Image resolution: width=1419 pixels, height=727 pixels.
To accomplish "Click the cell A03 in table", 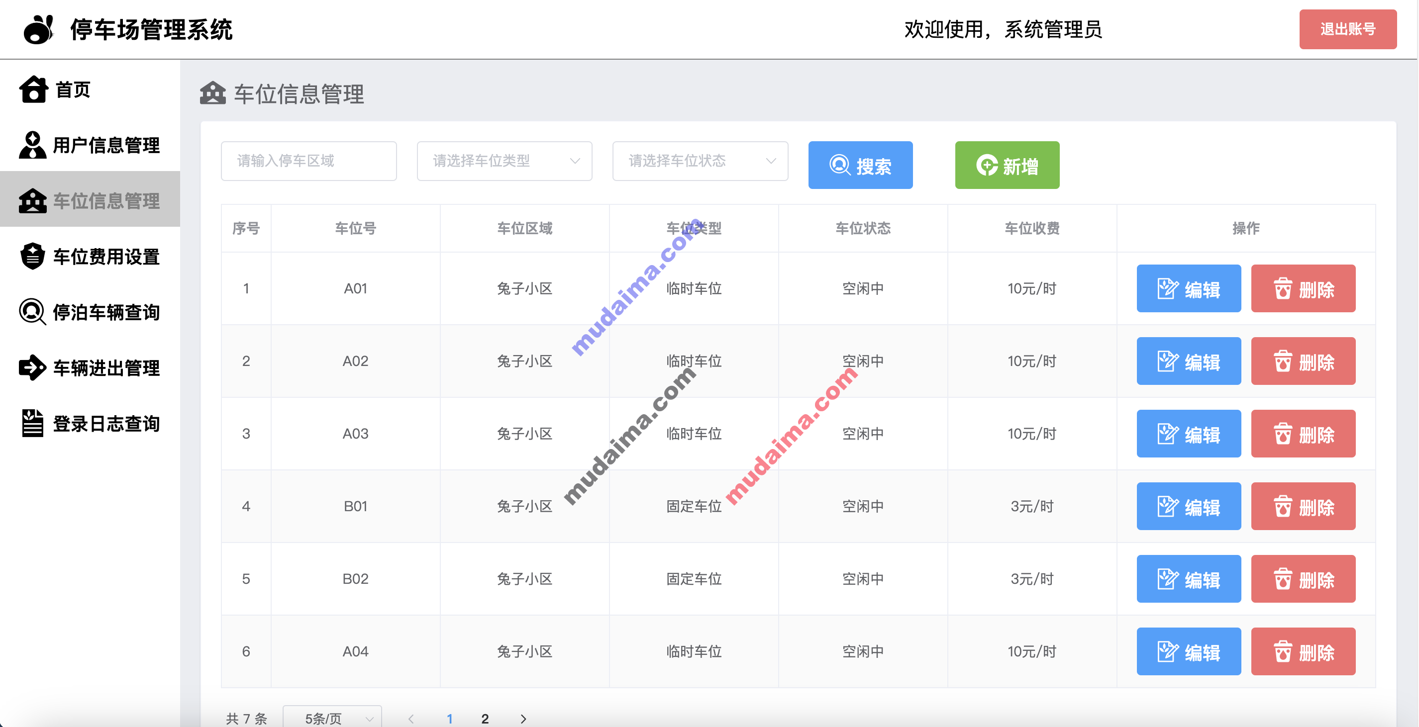I will point(355,434).
